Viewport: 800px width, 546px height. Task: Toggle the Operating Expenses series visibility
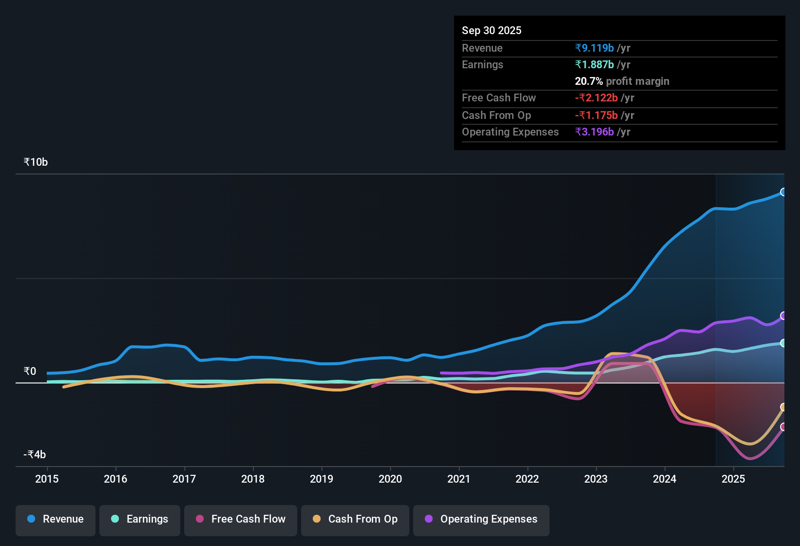click(x=481, y=519)
